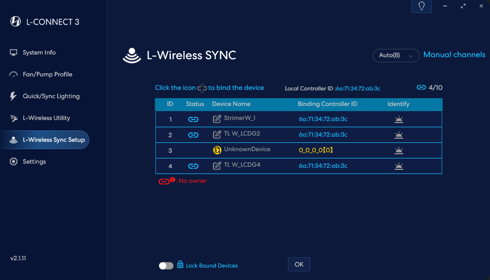Identify device StrimerW_1 with the beacon icon
Image resolution: width=490 pixels, height=280 pixels.
tap(399, 119)
